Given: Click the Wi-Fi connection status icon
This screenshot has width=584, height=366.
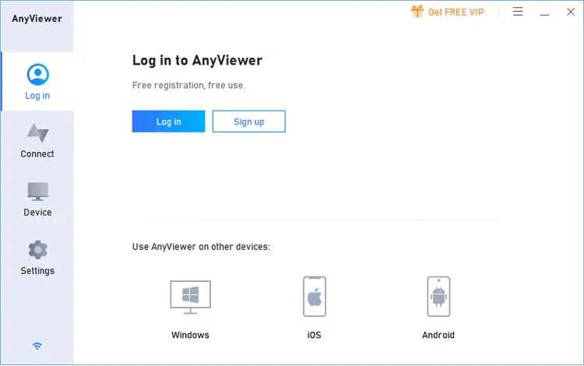Looking at the screenshot, I should [x=37, y=347].
